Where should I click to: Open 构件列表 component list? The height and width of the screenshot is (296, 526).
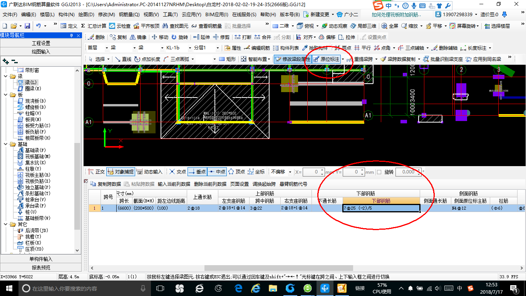click(x=286, y=48)
